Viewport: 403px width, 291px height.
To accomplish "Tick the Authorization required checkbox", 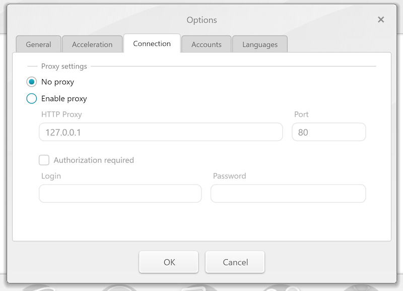I will coord(44,160).
